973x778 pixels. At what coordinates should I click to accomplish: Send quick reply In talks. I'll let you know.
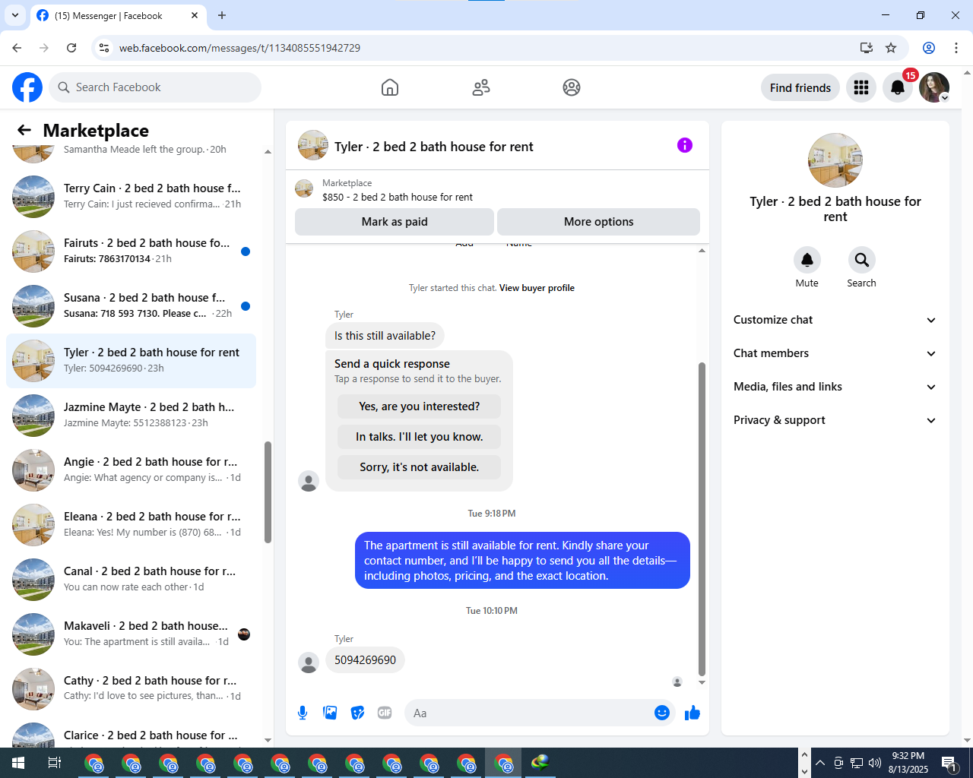tap(420, 437)
